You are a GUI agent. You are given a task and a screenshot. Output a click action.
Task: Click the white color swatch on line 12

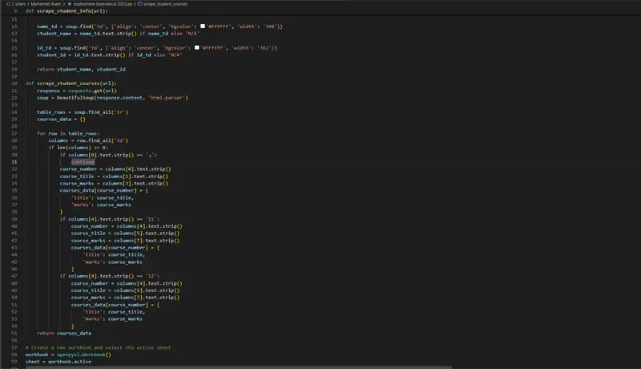pos(203,26)
